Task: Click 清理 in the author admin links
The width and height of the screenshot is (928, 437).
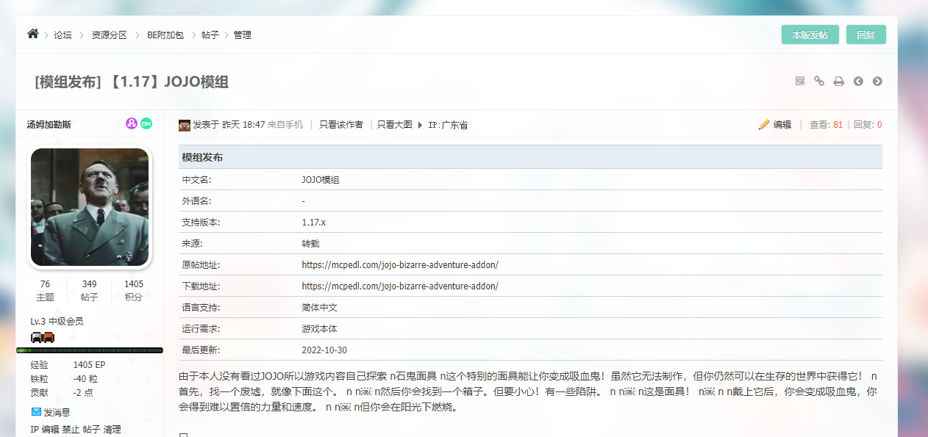Action: coord(113,430)
